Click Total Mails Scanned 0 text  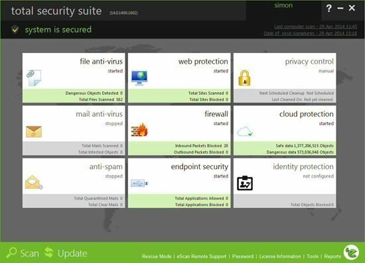tap(102, 146)
